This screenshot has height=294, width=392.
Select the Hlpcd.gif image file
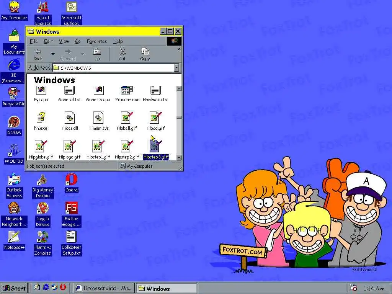pyautogui.click(x=155, y=121)
